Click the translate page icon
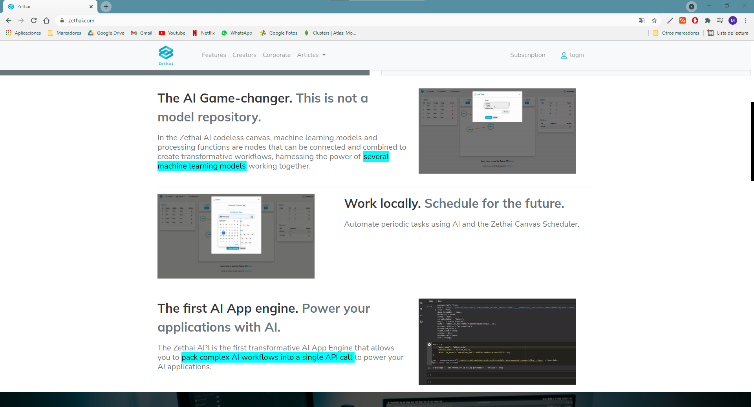Image resolution: width=754 pixels, height=407 pixels. [642, 20]
